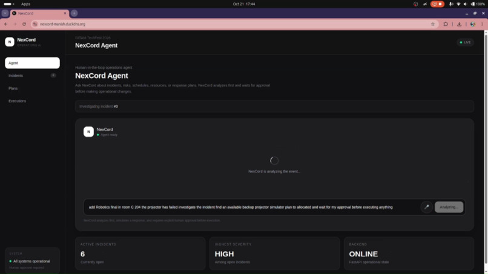The image size is (488, 274).
Task: Open the browser three-dot menu
Action: click(482, 24)
